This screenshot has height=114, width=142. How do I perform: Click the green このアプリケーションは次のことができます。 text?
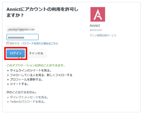36,65
